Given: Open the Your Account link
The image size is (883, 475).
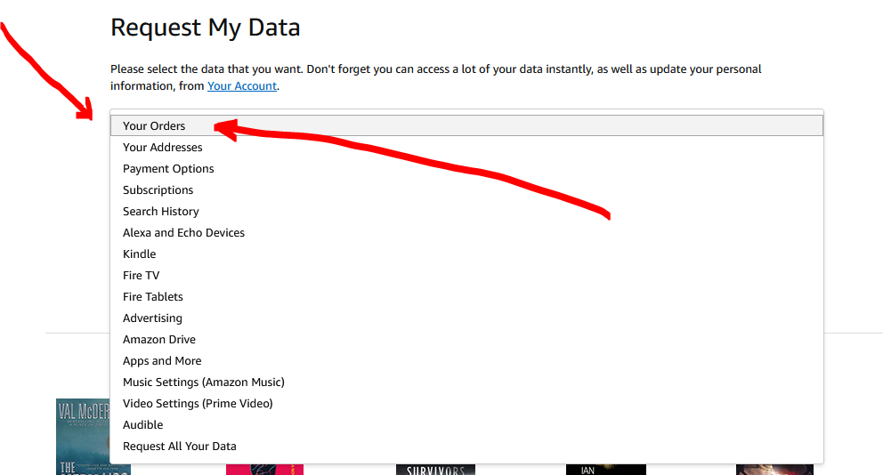Looking at the screenshot, I should (x=242, y=86).
